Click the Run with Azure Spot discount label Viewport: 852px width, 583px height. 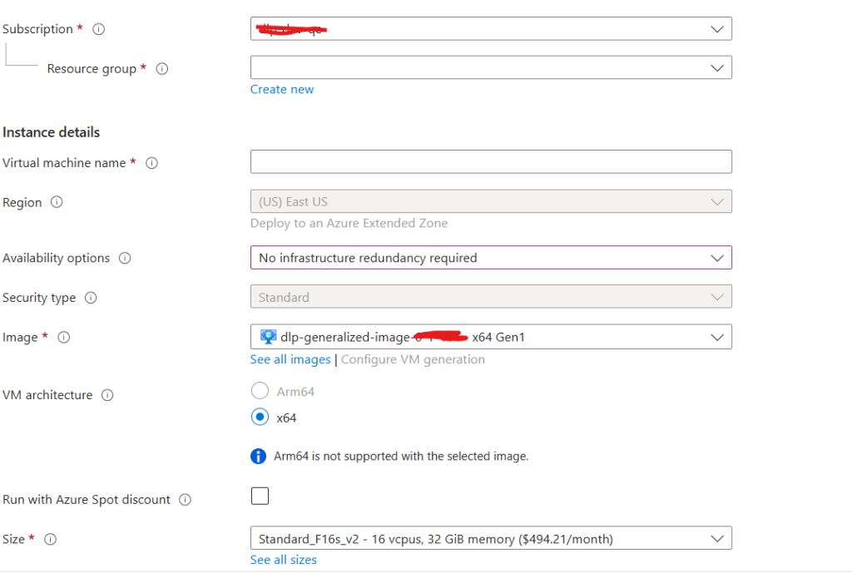(87, 500)
